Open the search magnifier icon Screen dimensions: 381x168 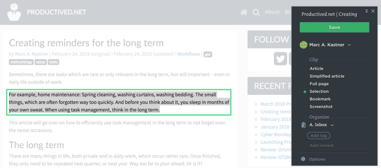point(256,12)
